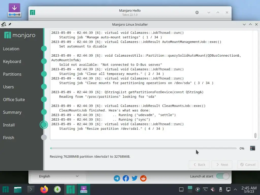The height and width of the screenshot is (195, 260).
Task: Click the log panel scrollbar handle
Action: coord(255,136)
